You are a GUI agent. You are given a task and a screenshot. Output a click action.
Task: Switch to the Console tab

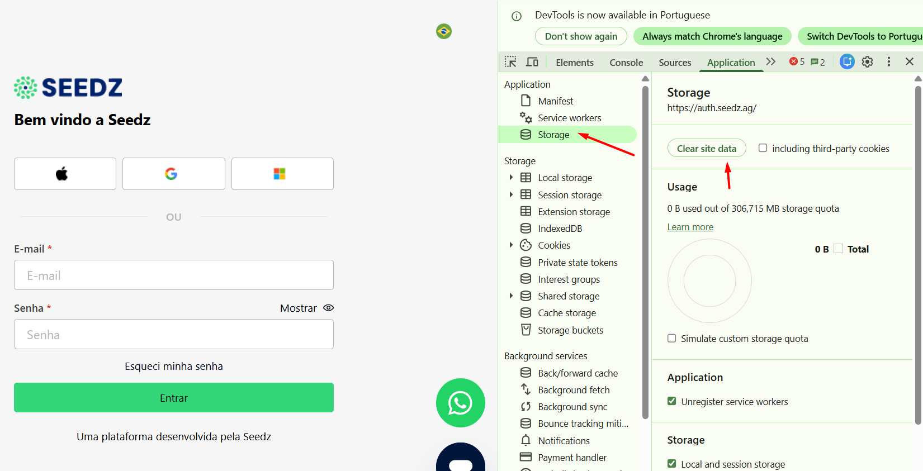point(626,63)
